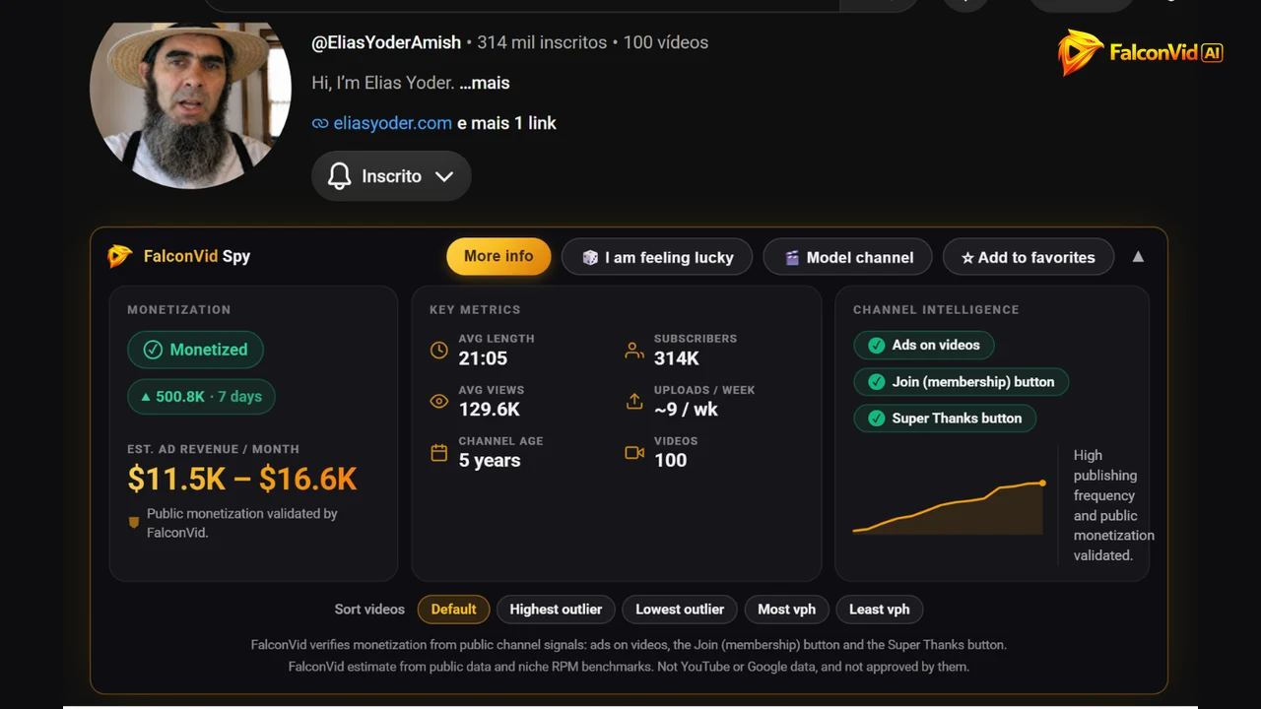Click I am feeling lucky button
This screenshot has width=1261, height=709.
click(657, 257)
